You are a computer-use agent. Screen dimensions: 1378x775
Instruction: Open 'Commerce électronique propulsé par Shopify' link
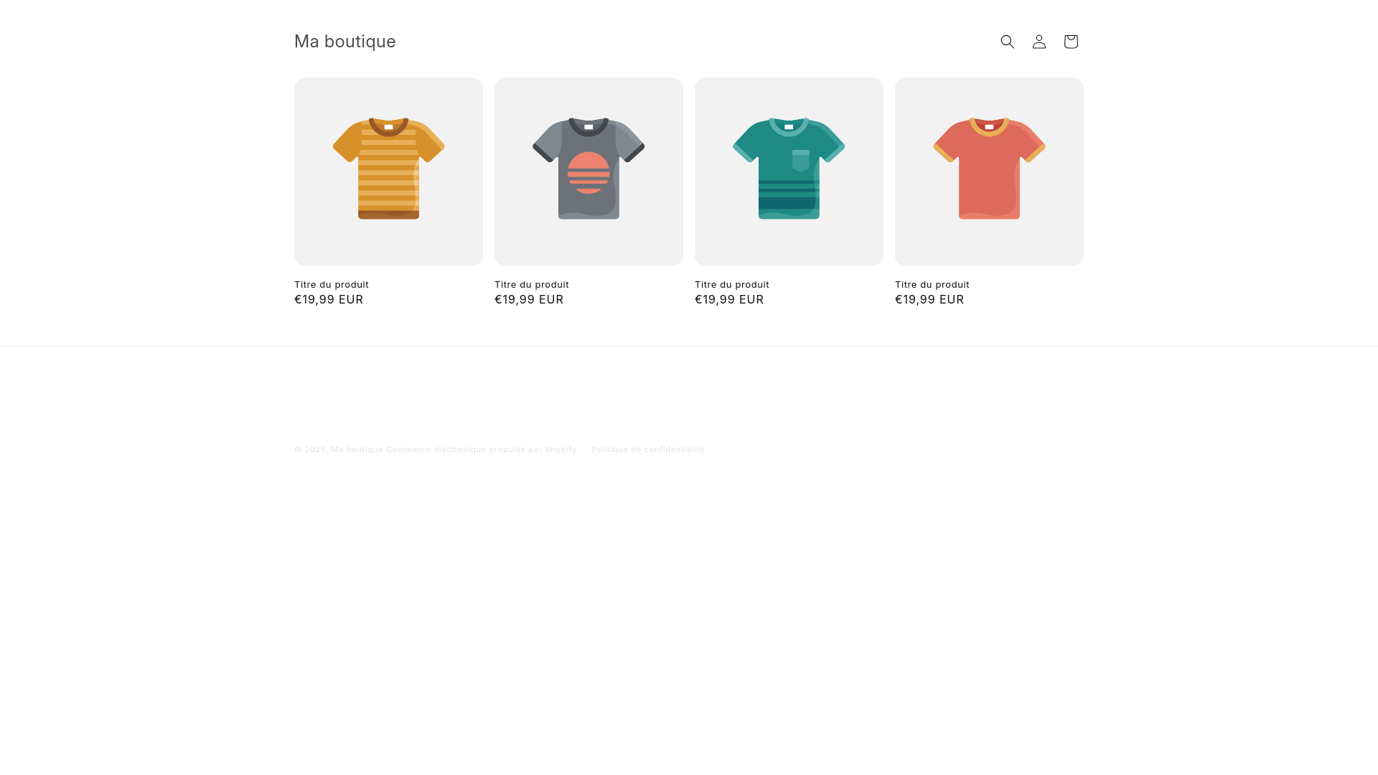tap(482, 449)
